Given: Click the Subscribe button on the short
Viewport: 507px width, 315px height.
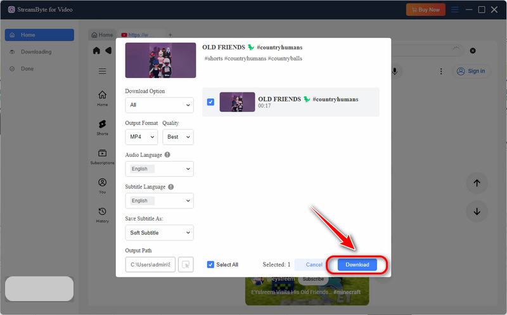Looking at the screenshot, I should tap(312, 279).
